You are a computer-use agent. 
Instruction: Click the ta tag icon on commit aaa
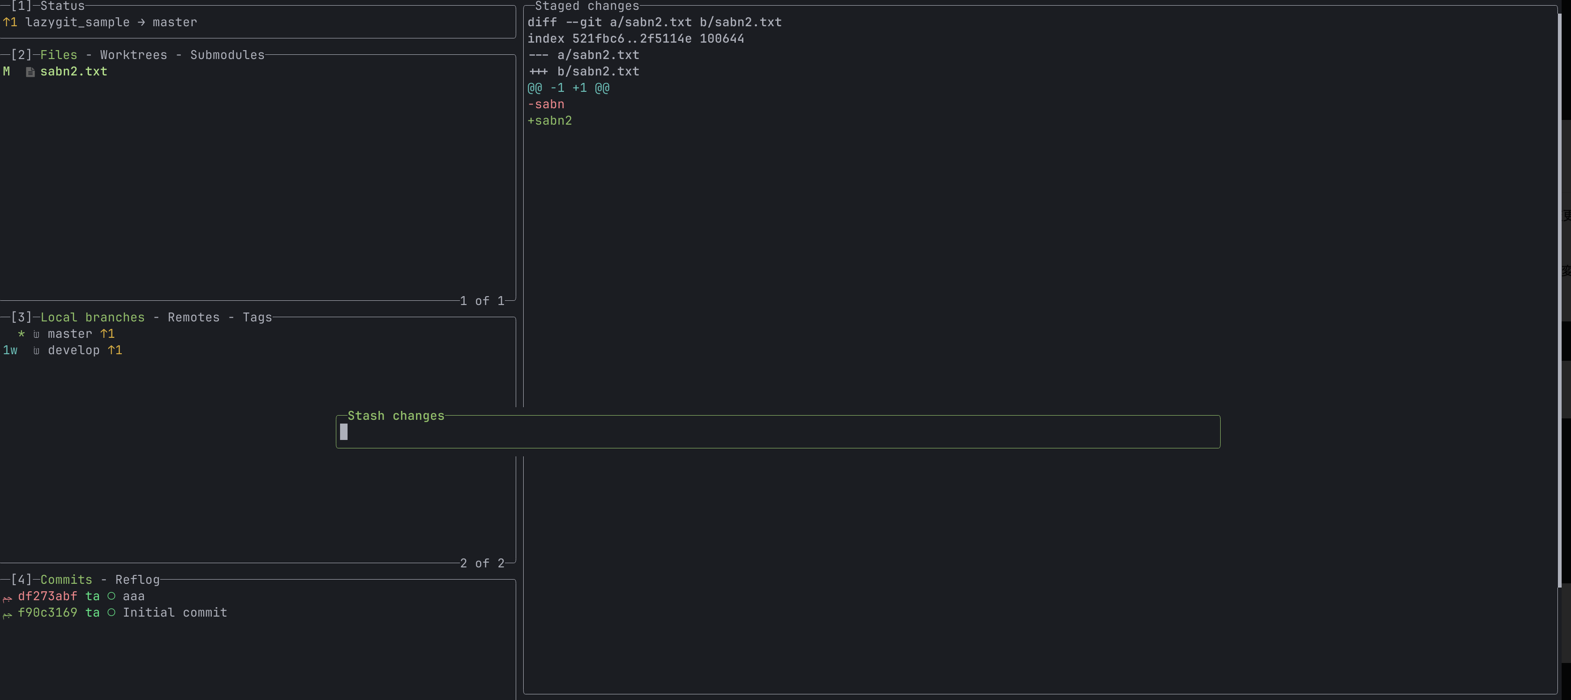(92, 596)
